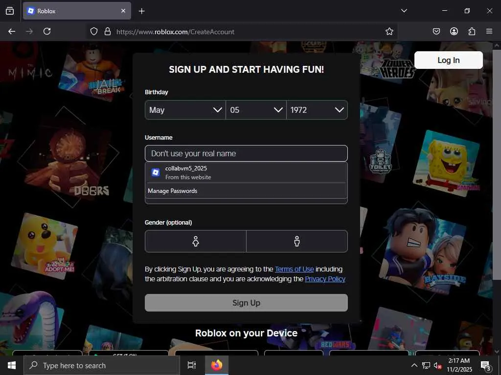Click the Sign Up button
The image size is (501, 375).
246,303
